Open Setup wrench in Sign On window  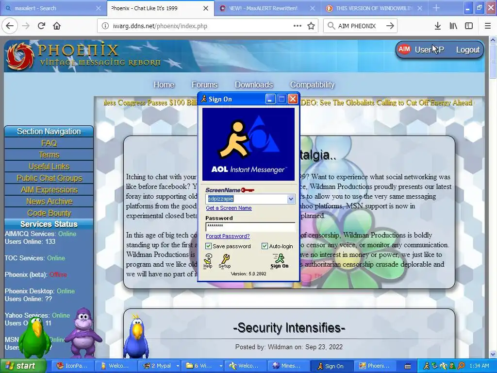pyautogui.click(x=225, y=261)
